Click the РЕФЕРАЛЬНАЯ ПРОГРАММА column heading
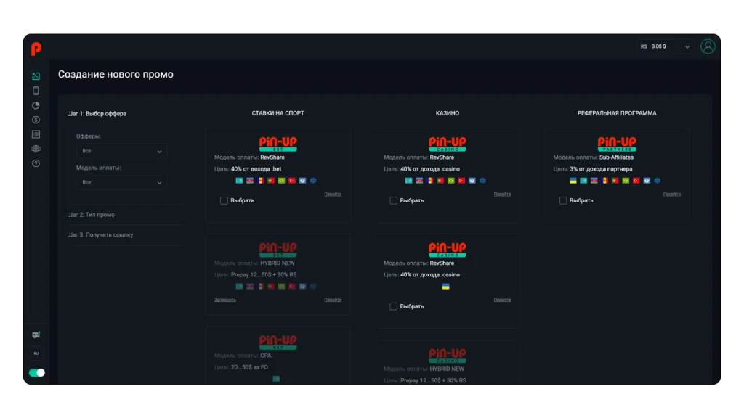The width and height of the screenshot is (744, 418). coord(617,113)
